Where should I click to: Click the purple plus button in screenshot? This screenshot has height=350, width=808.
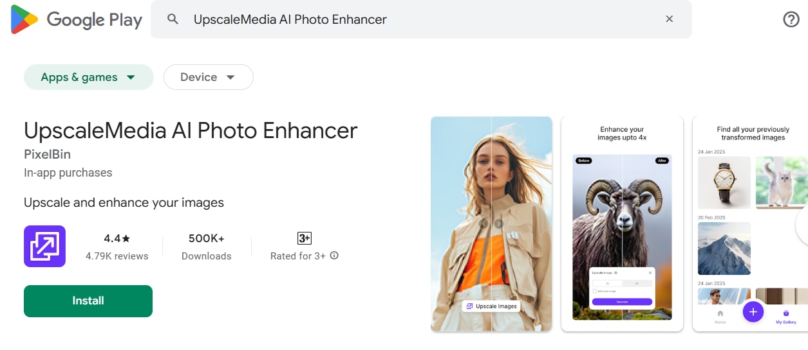point(753,312)
